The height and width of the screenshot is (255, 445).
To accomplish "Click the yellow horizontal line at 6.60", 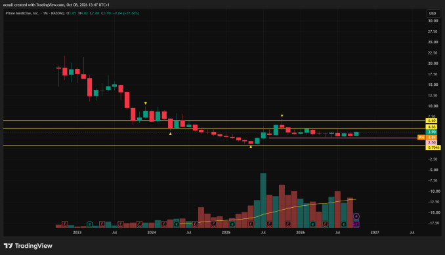I will [x=214, y=121].
